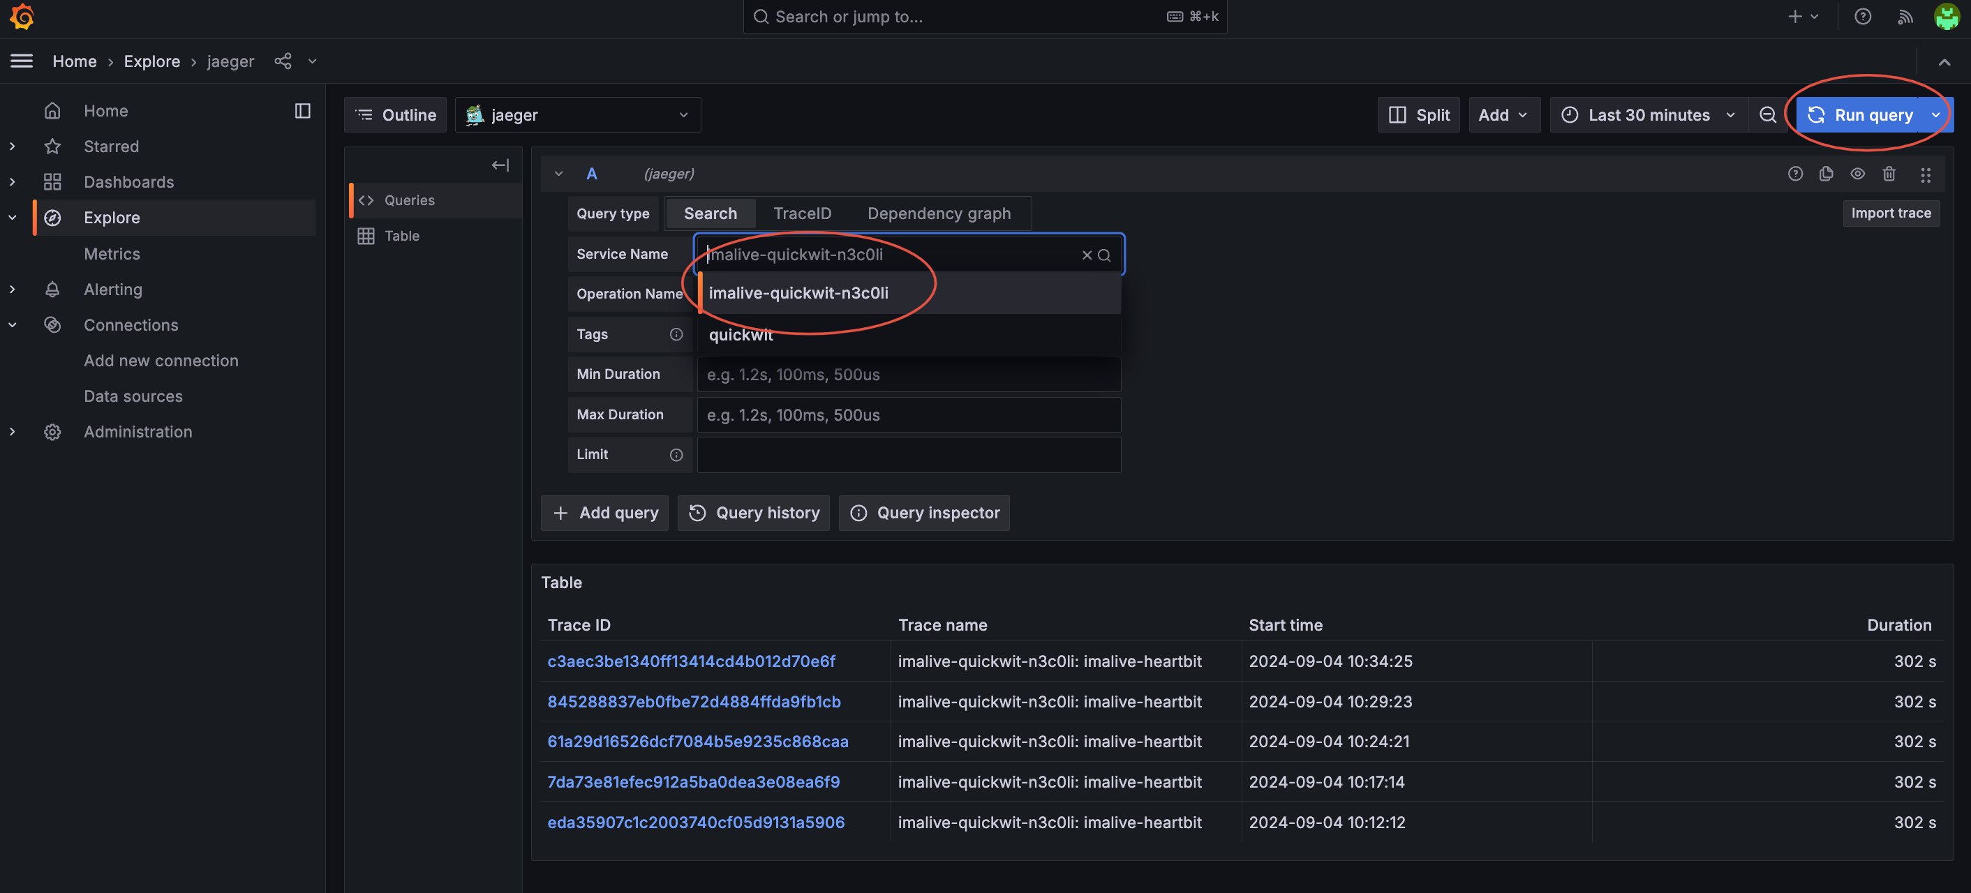Screen dimensions: 1971x893
Task: Open the news feed RSS icon
Action: pos(1905,17)
